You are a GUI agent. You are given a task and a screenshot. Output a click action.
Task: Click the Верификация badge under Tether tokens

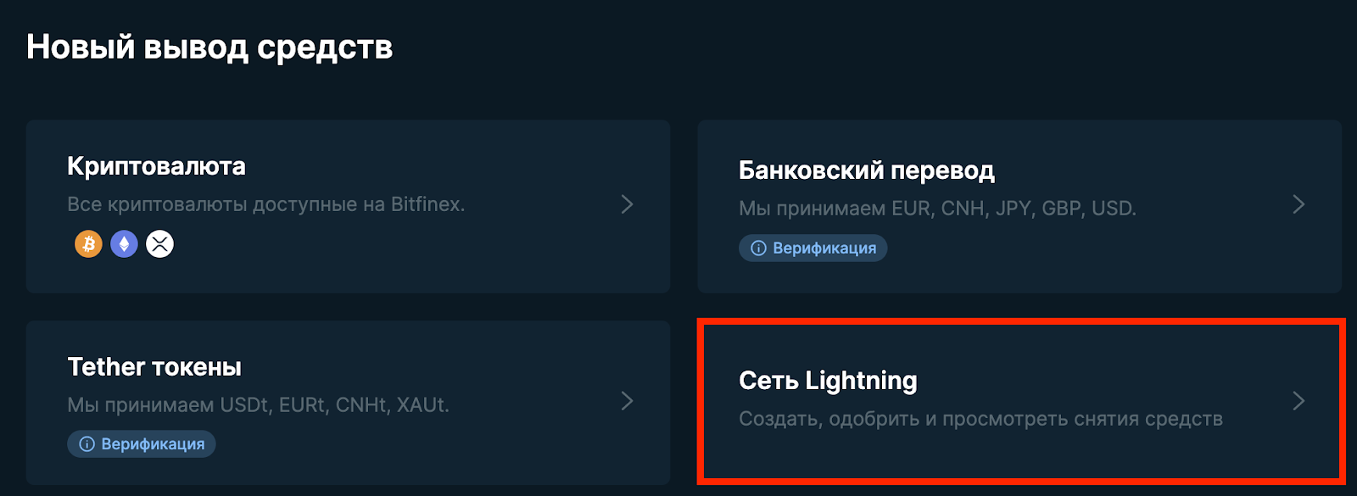click(x=142, y=444)
